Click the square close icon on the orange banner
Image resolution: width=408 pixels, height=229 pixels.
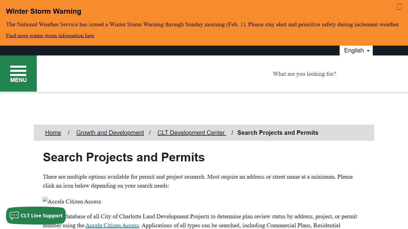(399, 7)
